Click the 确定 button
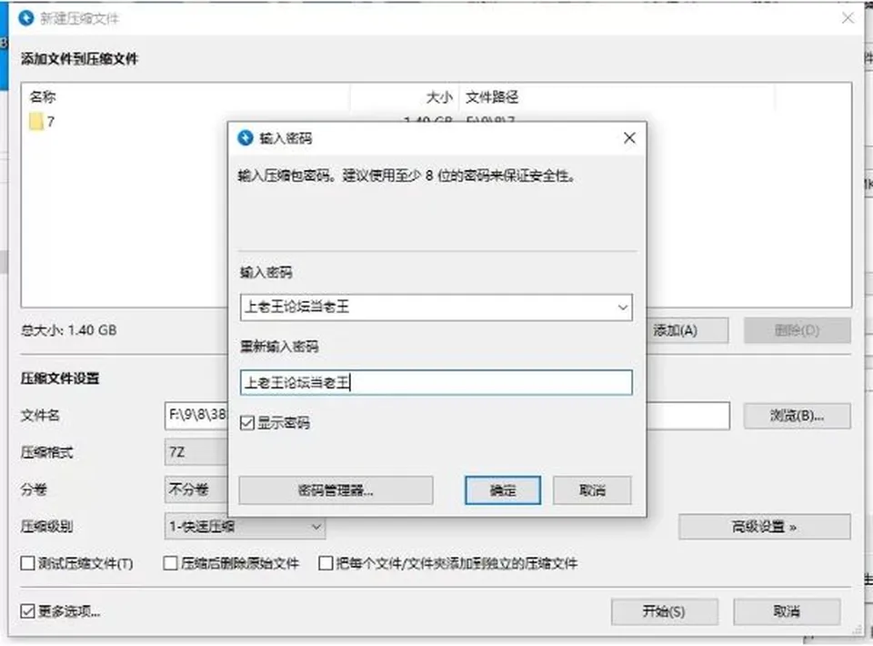 tap(503, 490)
